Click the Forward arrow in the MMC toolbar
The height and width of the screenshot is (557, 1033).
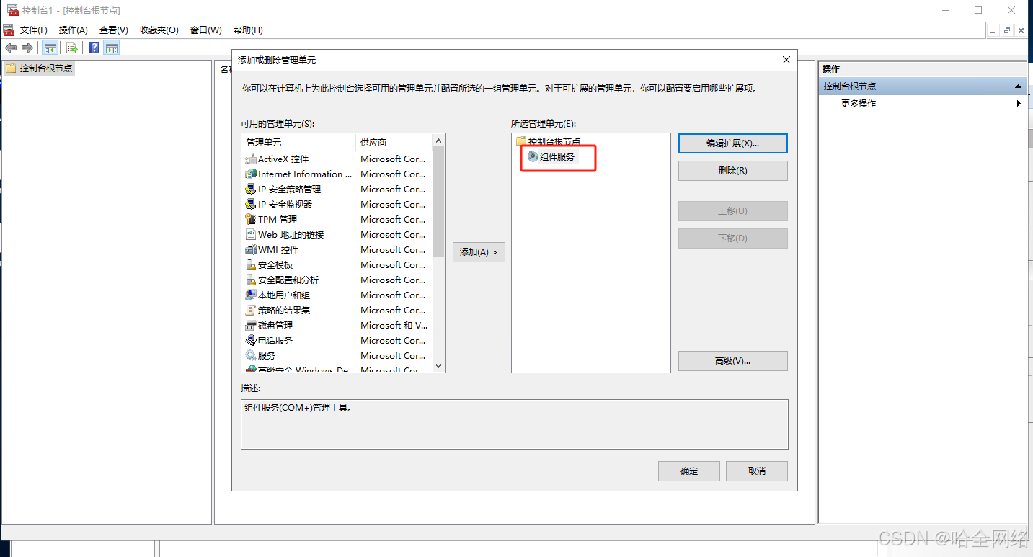pyautogui.click(x=27, y=48)
